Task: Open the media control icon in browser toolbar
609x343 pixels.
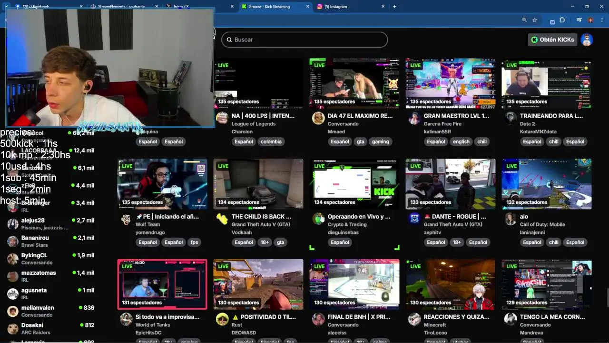Action: coord(579,20)
